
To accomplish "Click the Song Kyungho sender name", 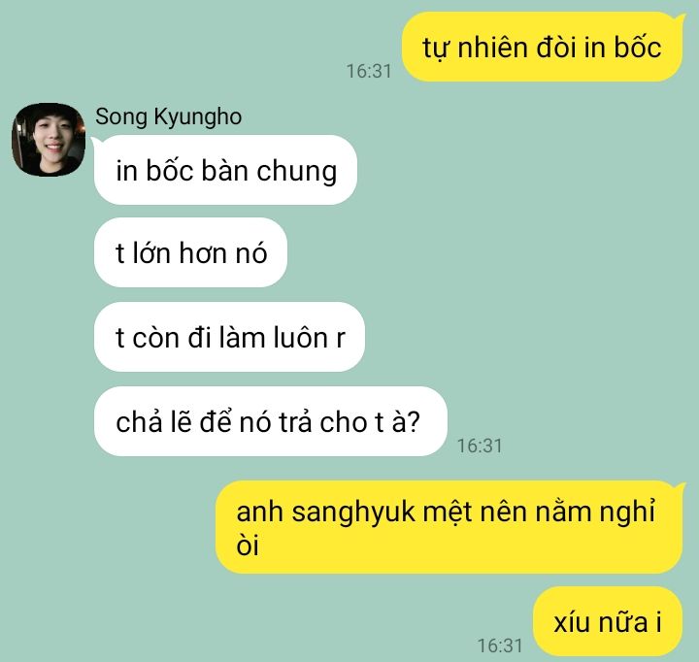I will click(x=169, y=117).
